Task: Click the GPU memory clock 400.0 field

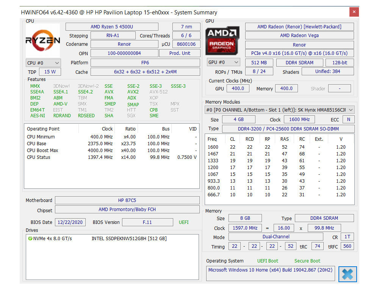Action: (287, 89)
